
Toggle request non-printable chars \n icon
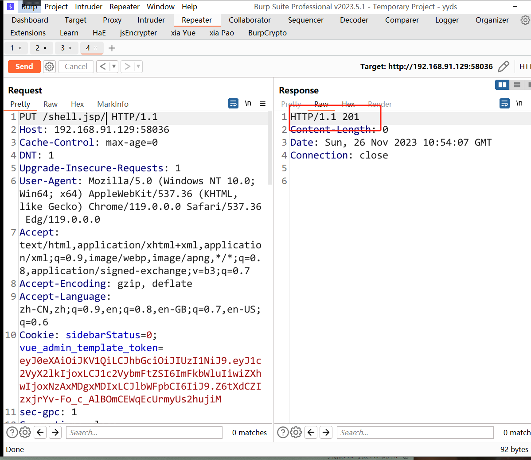[248, 104]
